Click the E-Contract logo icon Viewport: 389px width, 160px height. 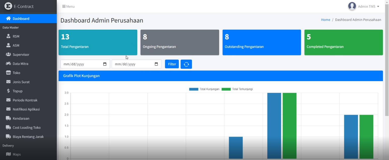point(8,6)
